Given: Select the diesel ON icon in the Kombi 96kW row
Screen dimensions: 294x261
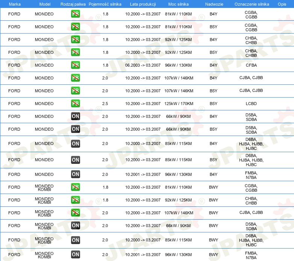Looking at the screenshot, I should tap(75, 255).
